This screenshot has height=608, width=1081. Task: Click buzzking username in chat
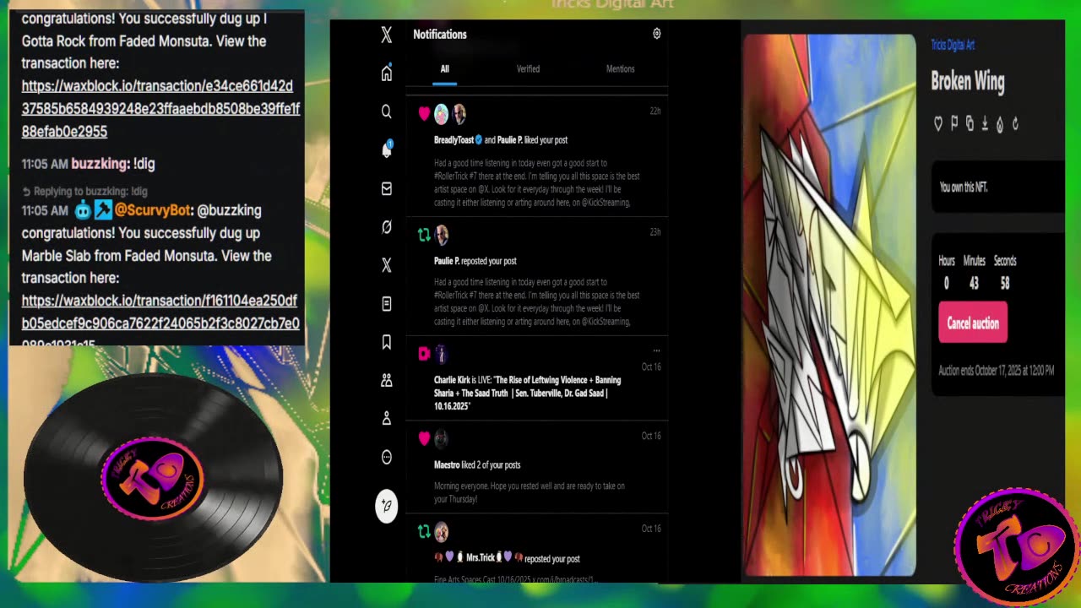(x=100, y=164)
